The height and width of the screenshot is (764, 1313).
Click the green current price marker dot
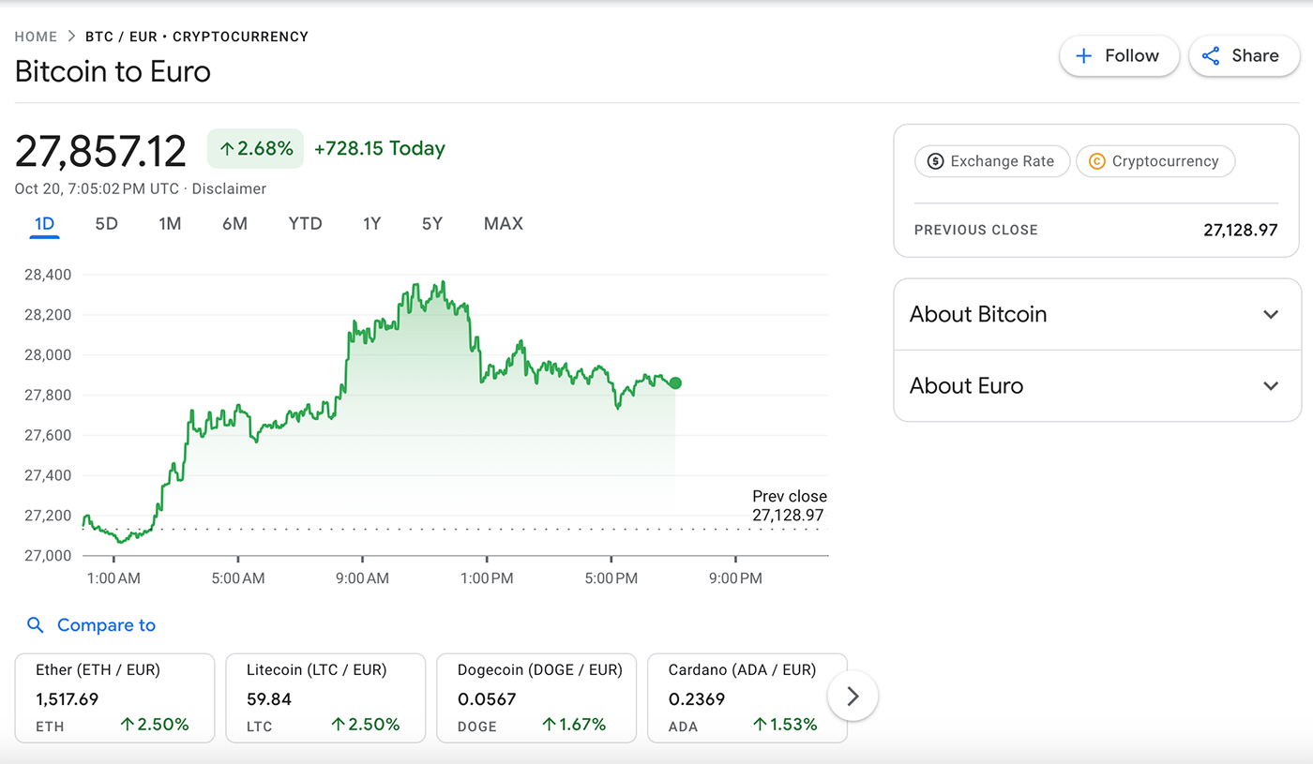point(675,382)
